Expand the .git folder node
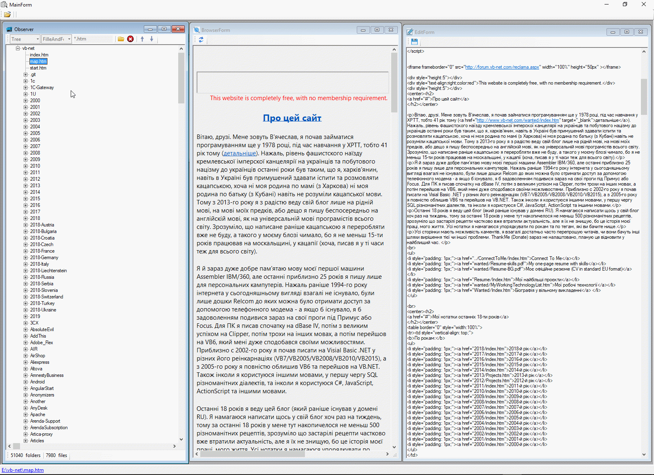 (26, 74)
